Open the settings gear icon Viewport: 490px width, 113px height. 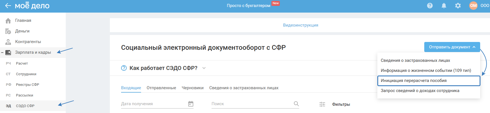458,6
